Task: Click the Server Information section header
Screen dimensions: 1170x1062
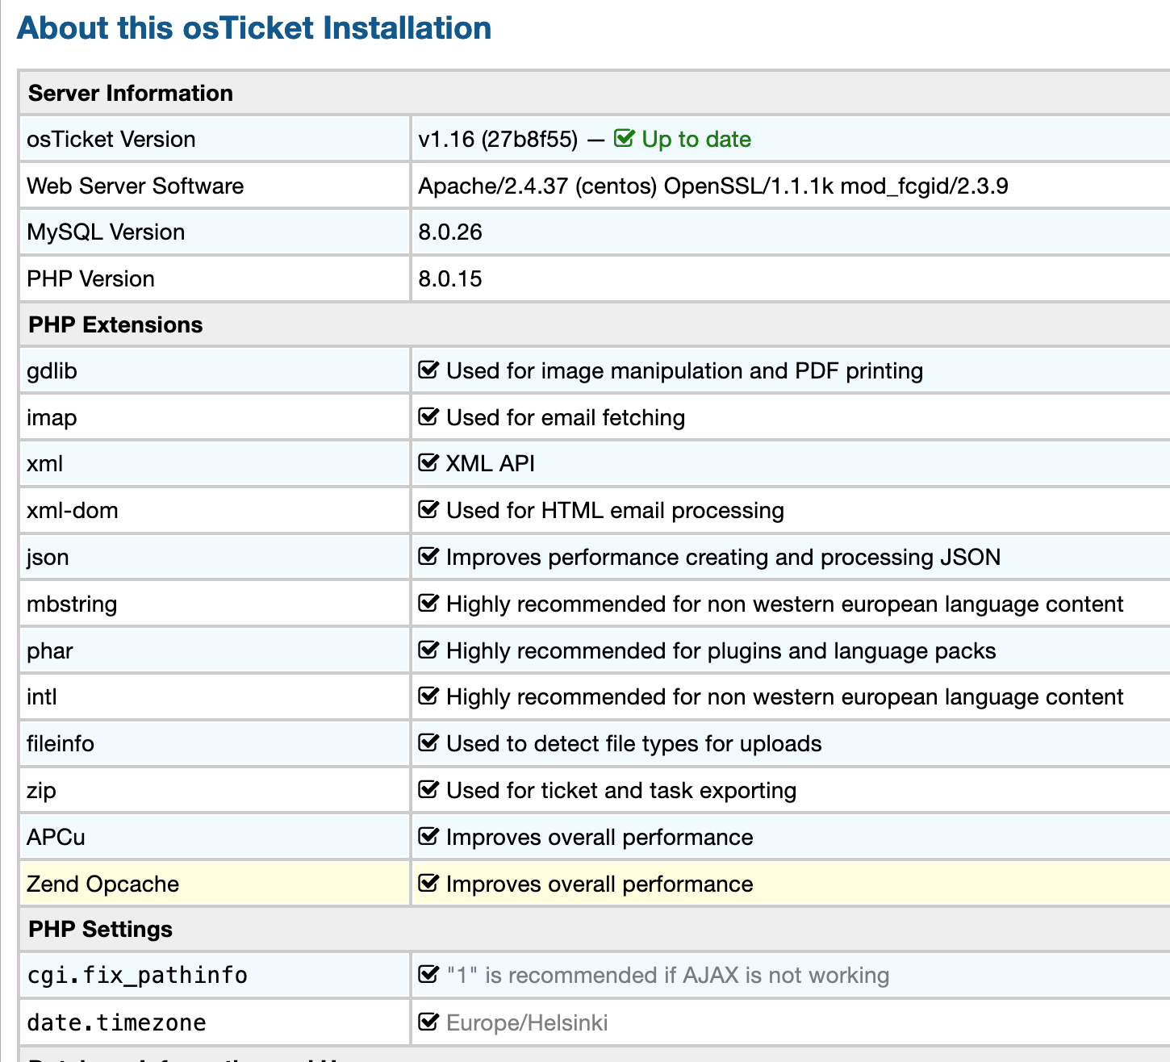Action: (131, 93)
